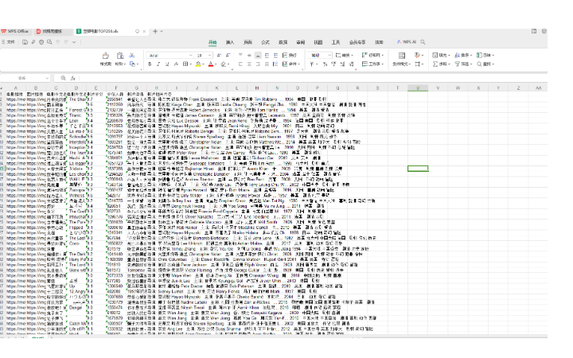Click the Freeze panes button
Image resolution: width=573 pixels, height=358 pixels.
[485, 55]
